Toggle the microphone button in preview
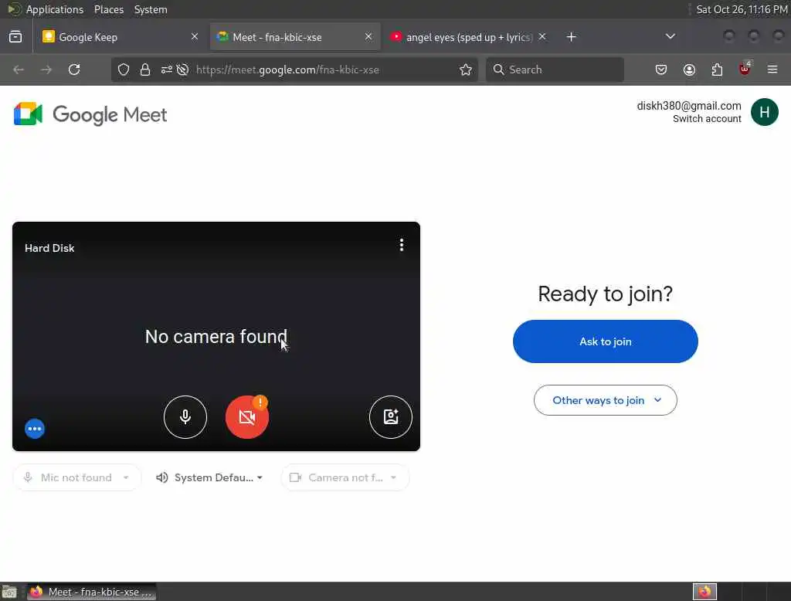 click(x=185, y=417)
